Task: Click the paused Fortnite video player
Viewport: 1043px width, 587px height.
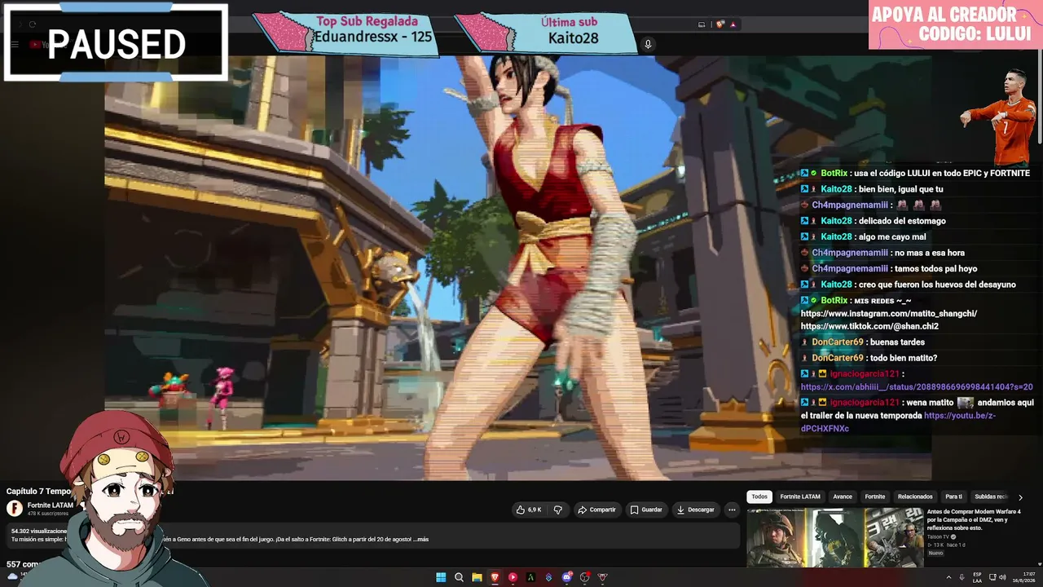Action: [x=517, y=267]
